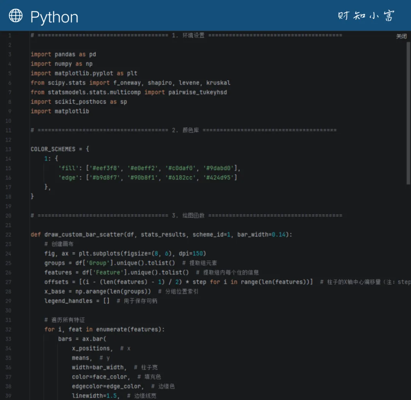Click 'legend_handles = []' line
Screen dimensions: 411x400
[77, 301]
